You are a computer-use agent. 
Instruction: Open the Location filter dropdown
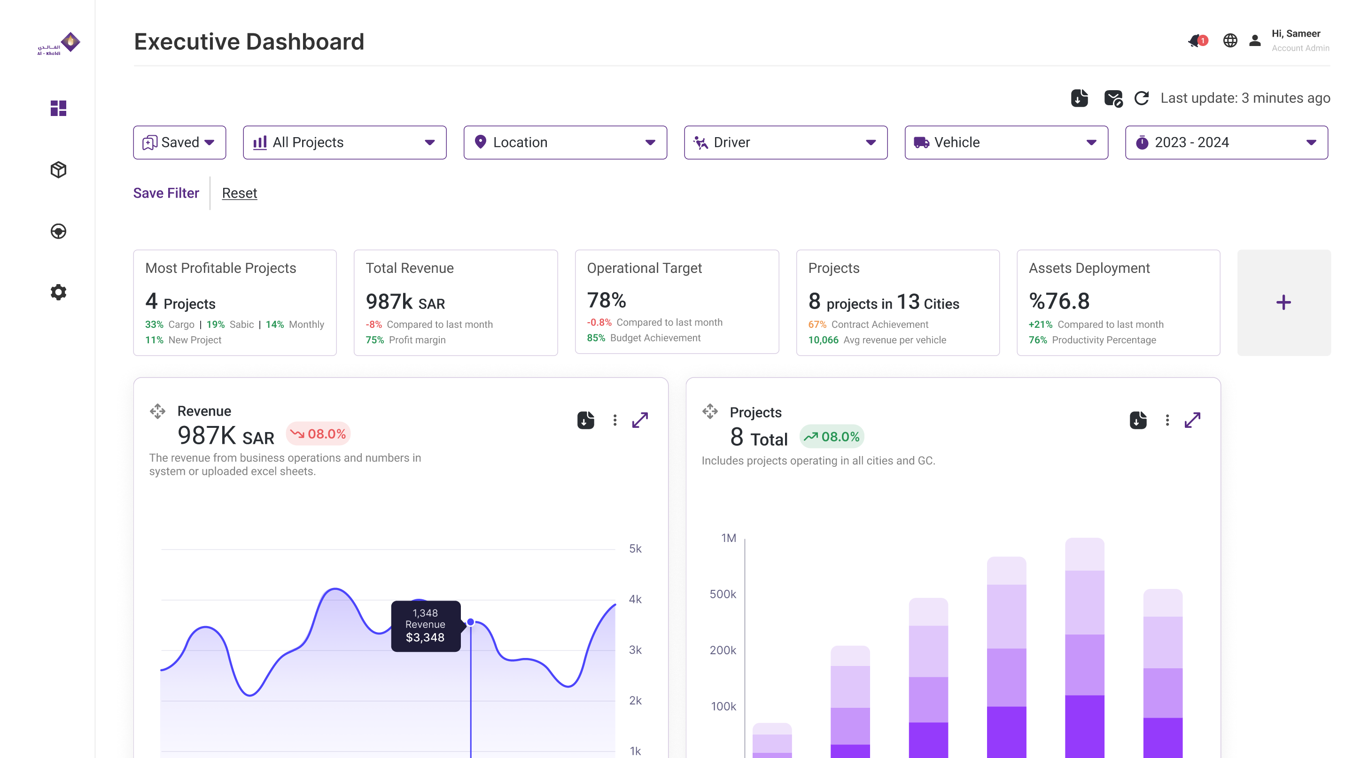click(x=565, y=142)
